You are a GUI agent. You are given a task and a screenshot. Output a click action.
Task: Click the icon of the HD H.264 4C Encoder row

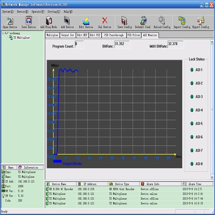pos(47,189)
